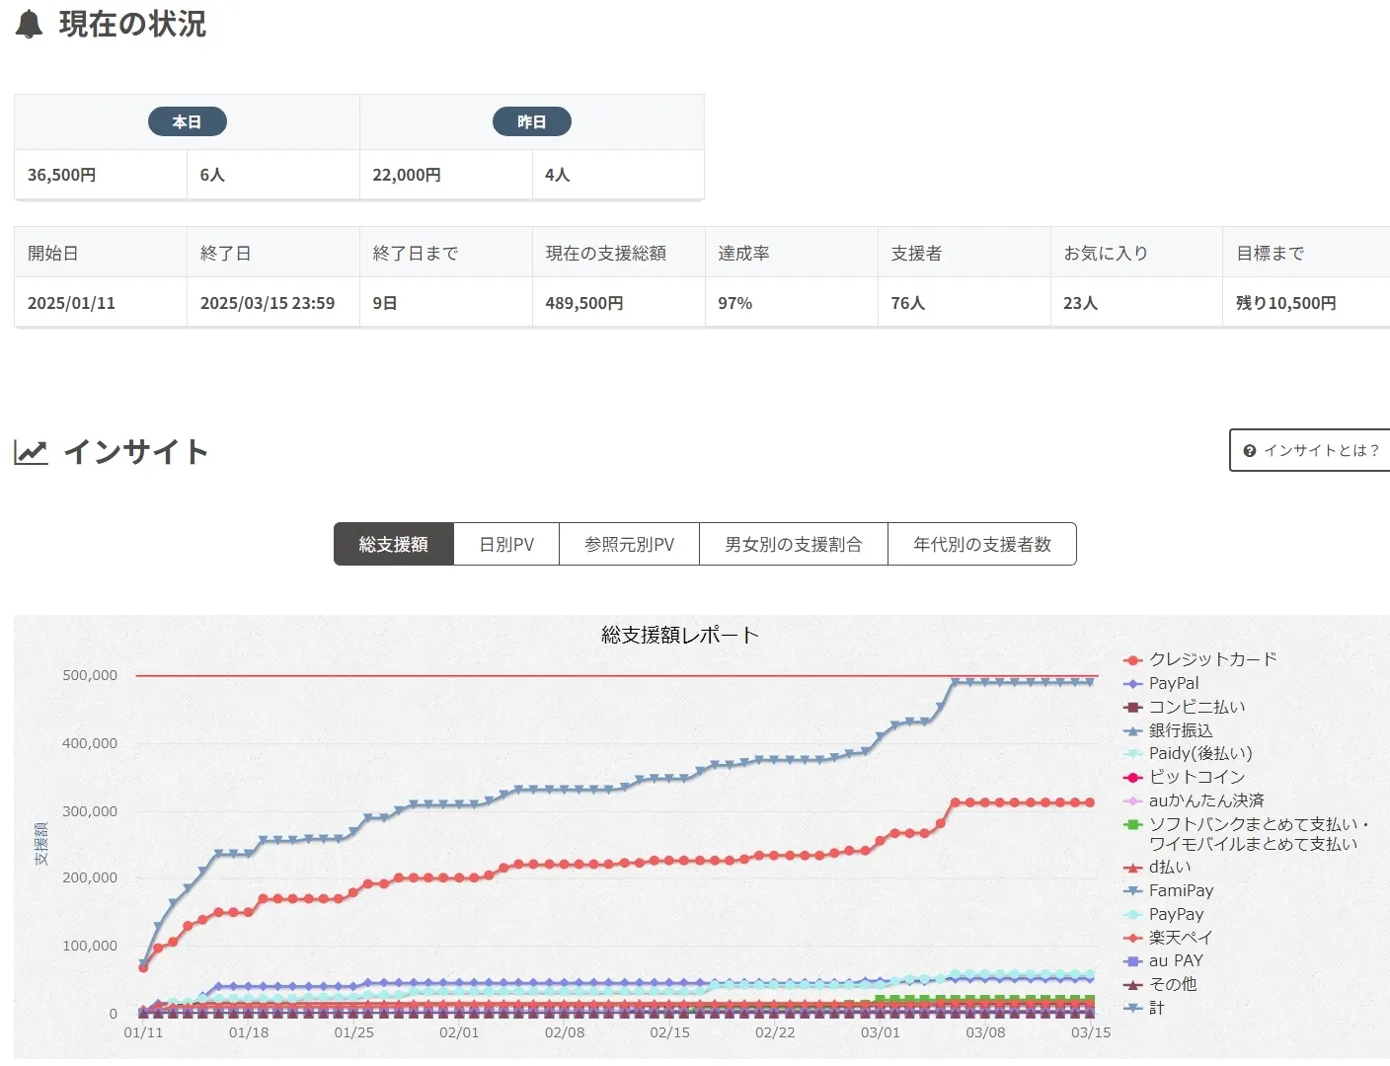Open the 参照元別PV tab
The image size is (1390, 1066).
(x=629, y=545)
